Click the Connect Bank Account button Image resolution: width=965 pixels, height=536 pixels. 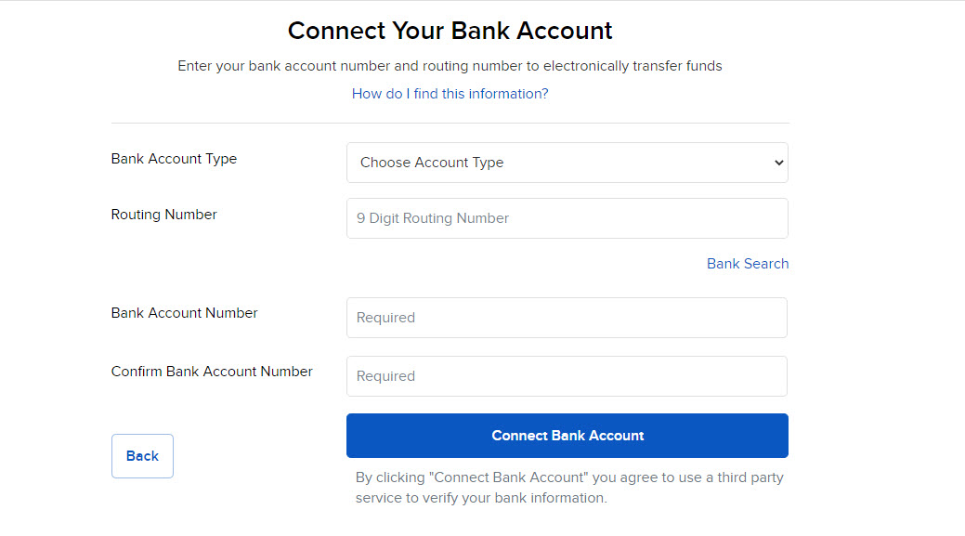click(567, 435)
